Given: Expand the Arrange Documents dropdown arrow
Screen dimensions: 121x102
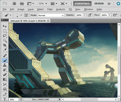Looking at the screenshot, I should click(57, 4).
